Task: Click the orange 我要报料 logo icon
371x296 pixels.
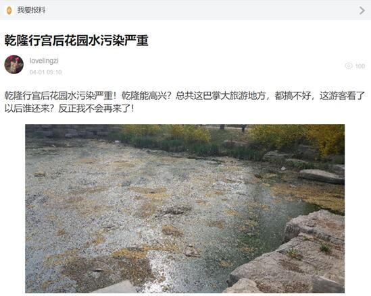Action: tap(9, 10)
